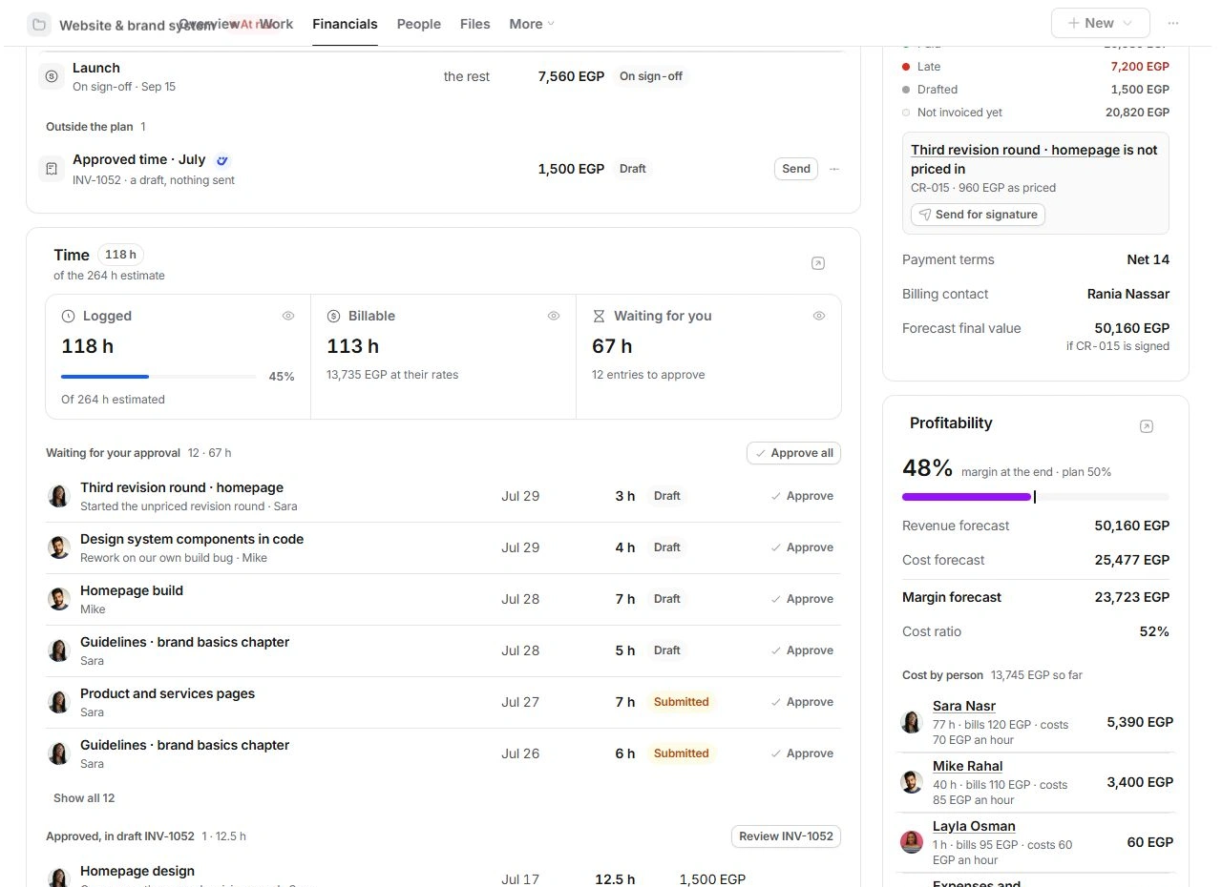The height and width of the screenshot is (887, 1222).
Task: Click the billing contact name Rania Nassar
Action: coord(1128,294)
